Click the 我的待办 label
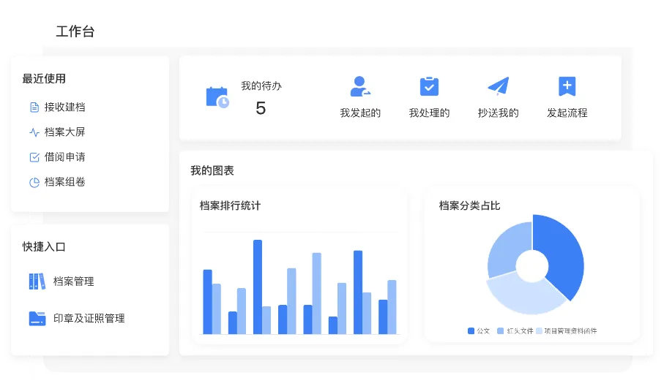 pyautogui.click(x=261, y=86)
